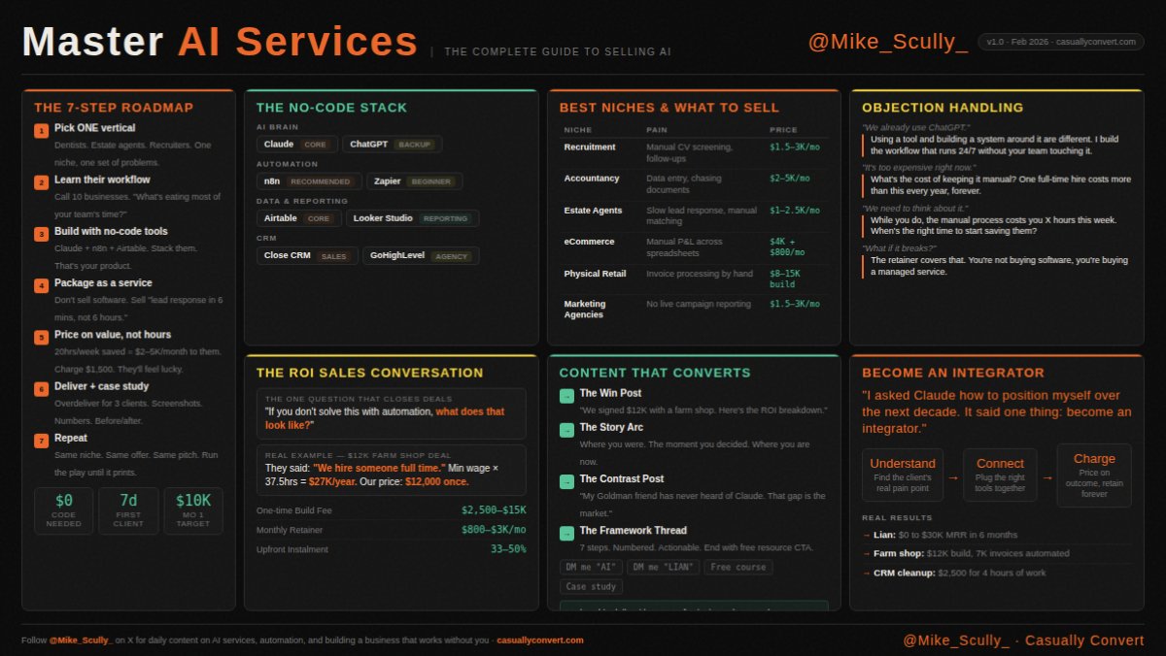This screenshot has width=1166, height=656.
Task: Click the DM me "AI" tag
Action: (x=591, y=567)
